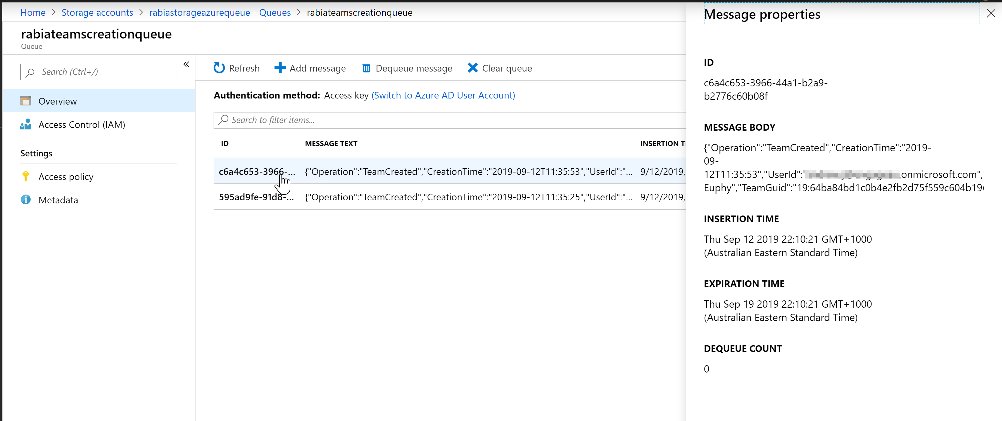Image resolution: width=1002 pixels, height=421 pixels.
Task: Open rabiastorageazurequeue - Queues breadcrumb
Action: click(220, 12)
